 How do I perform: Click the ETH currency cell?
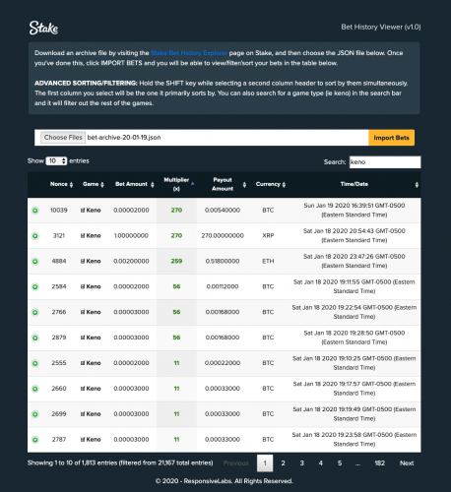268,262
